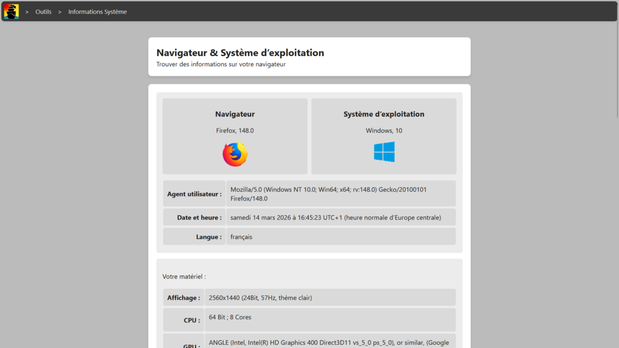Select the Informations Système breadcrumb
619x348 pixels.
coord(97,12)
